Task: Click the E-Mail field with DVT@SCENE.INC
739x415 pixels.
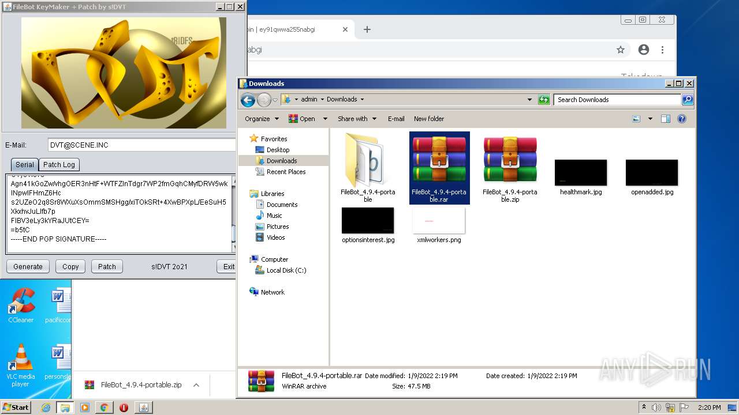Action: pos(141,145)
